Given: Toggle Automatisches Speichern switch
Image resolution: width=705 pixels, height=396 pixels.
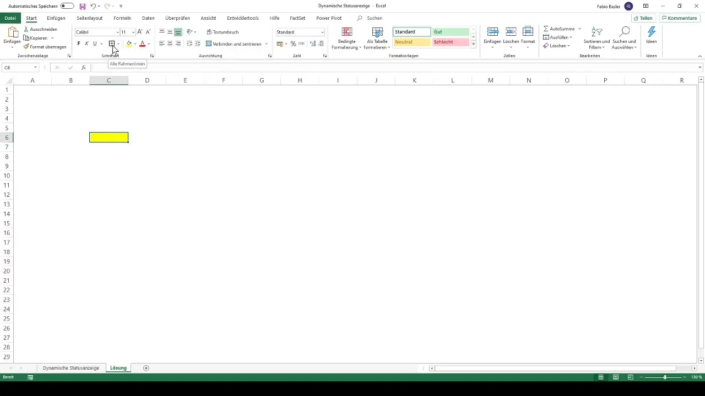Looking at the screenshot, I should coord(67,6).
